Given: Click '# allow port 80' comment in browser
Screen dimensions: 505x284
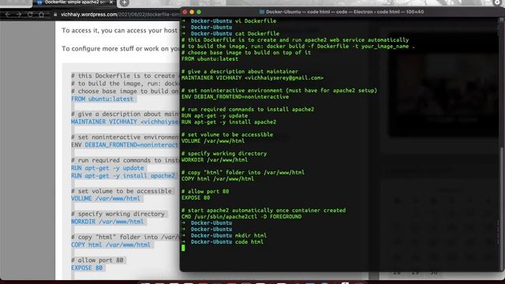Looking at the screenshot, I should click(x=97, y=260).
